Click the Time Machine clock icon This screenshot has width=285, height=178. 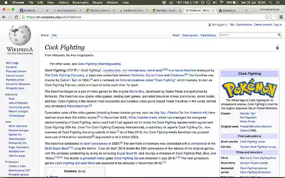pyautogui.click(x=208, y=2)
